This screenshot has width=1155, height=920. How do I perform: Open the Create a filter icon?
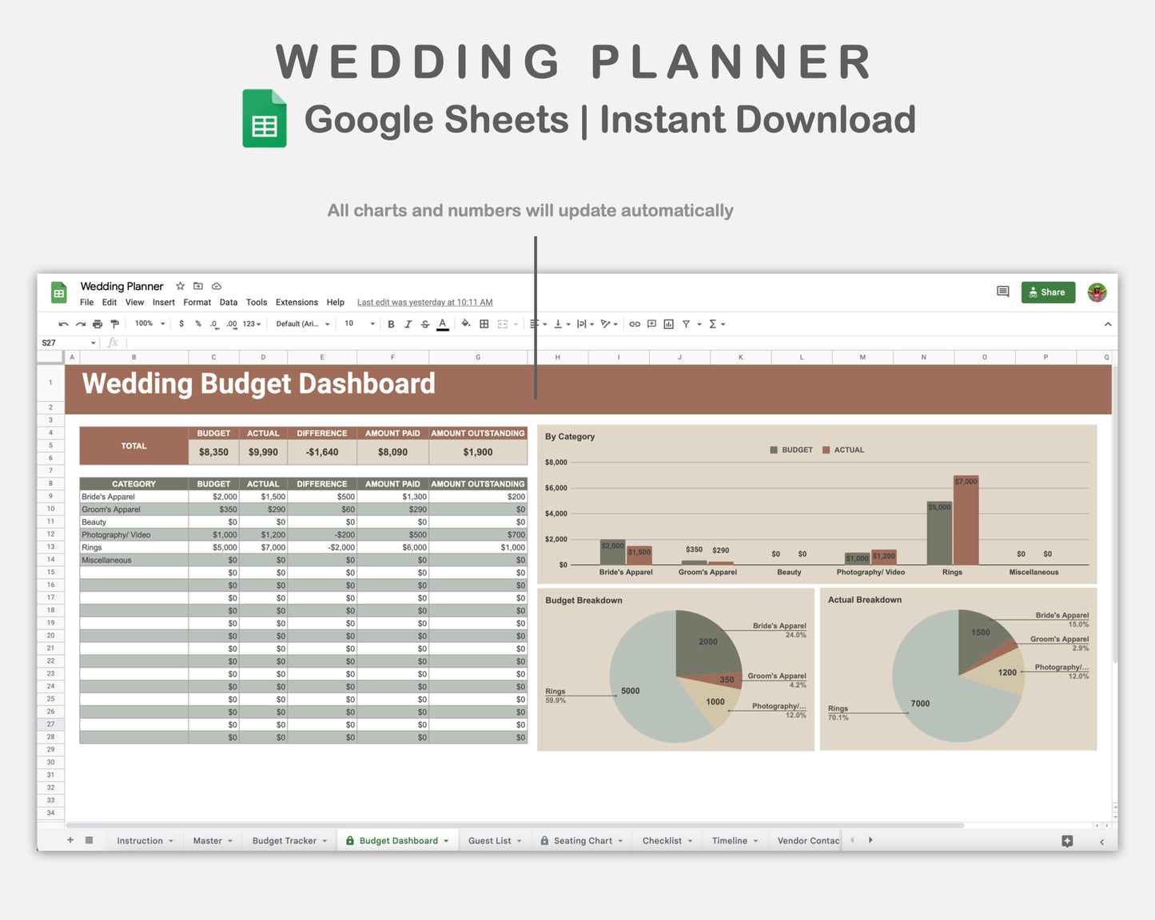pyautogui.click(x=686, y=323)
